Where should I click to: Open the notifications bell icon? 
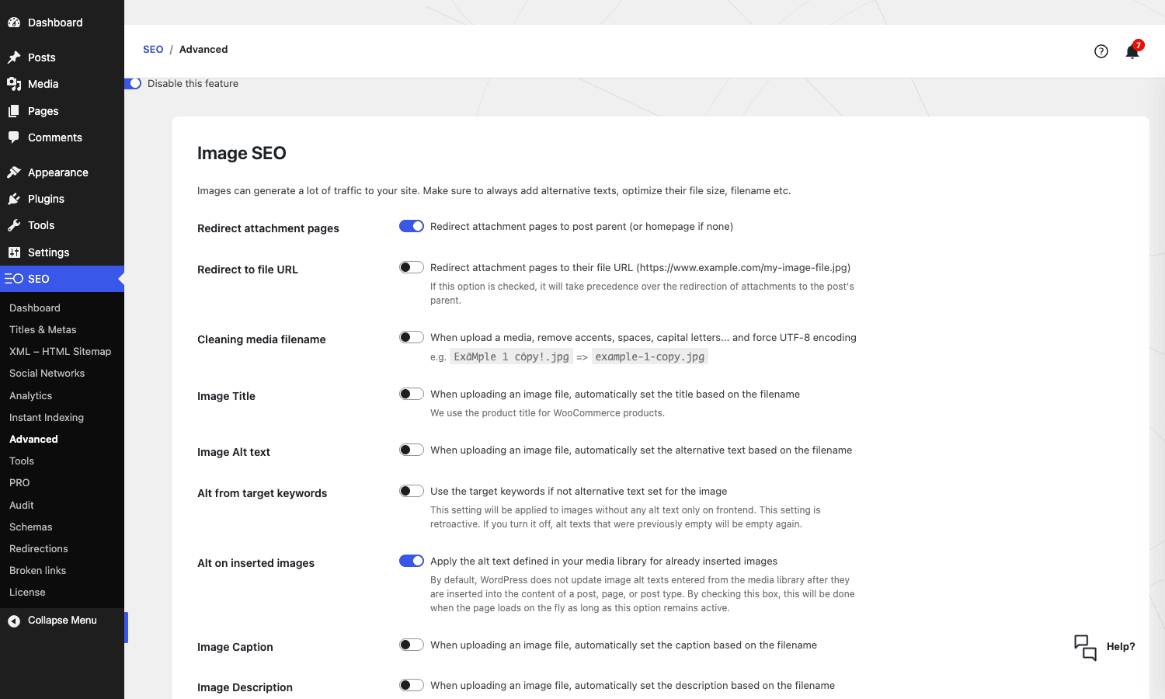[x=1132, y=51]
